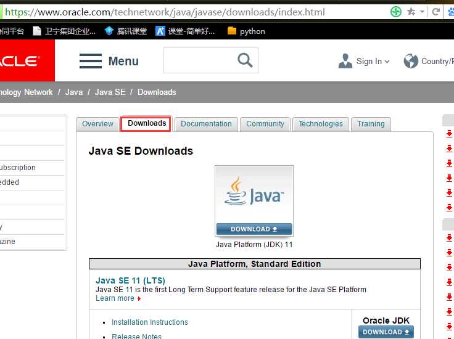Go to Java breadcrumb link
This screenshot has height=339, width=454.
[74, 92]
